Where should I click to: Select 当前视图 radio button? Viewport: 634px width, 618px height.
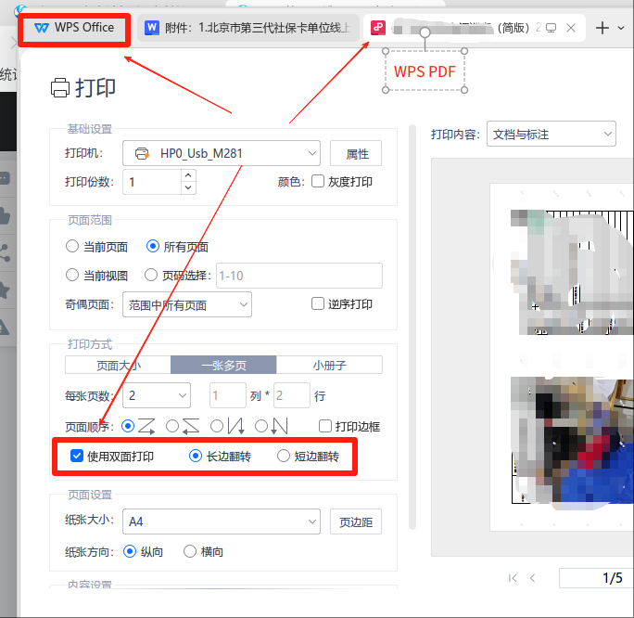[72, 276]
